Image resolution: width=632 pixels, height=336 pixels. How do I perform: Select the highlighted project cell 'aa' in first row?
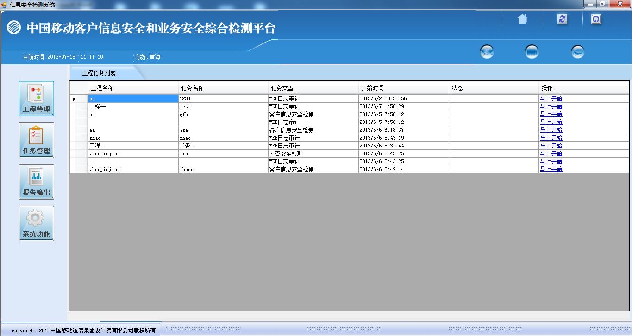click(133, 98)
